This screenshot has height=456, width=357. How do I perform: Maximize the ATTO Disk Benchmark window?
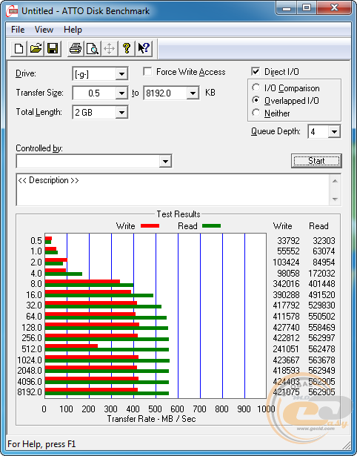point(307,8)
